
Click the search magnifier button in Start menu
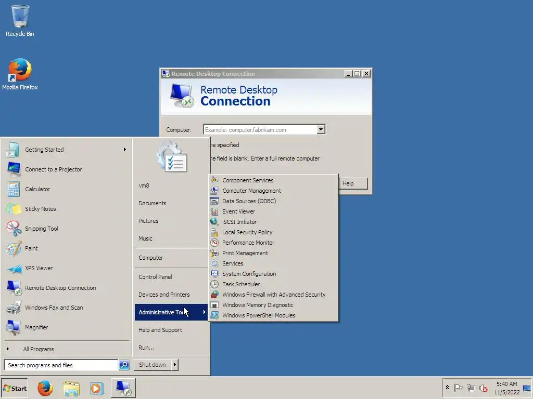pos(124,365)
